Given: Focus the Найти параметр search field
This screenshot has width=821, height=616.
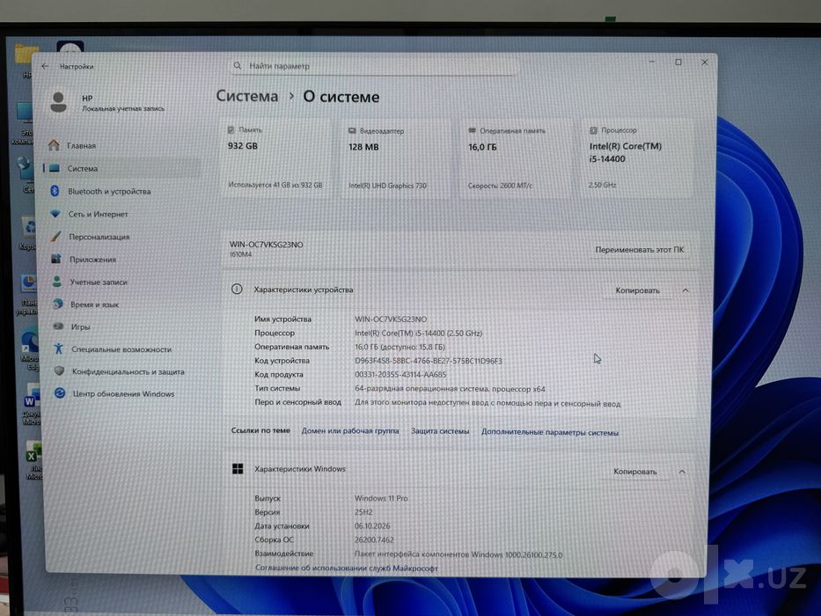Looking at the screenshot, I should coord(373,66).
